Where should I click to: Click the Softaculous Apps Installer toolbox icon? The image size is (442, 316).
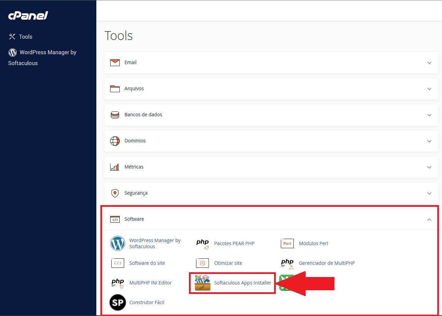click(203, 283)
